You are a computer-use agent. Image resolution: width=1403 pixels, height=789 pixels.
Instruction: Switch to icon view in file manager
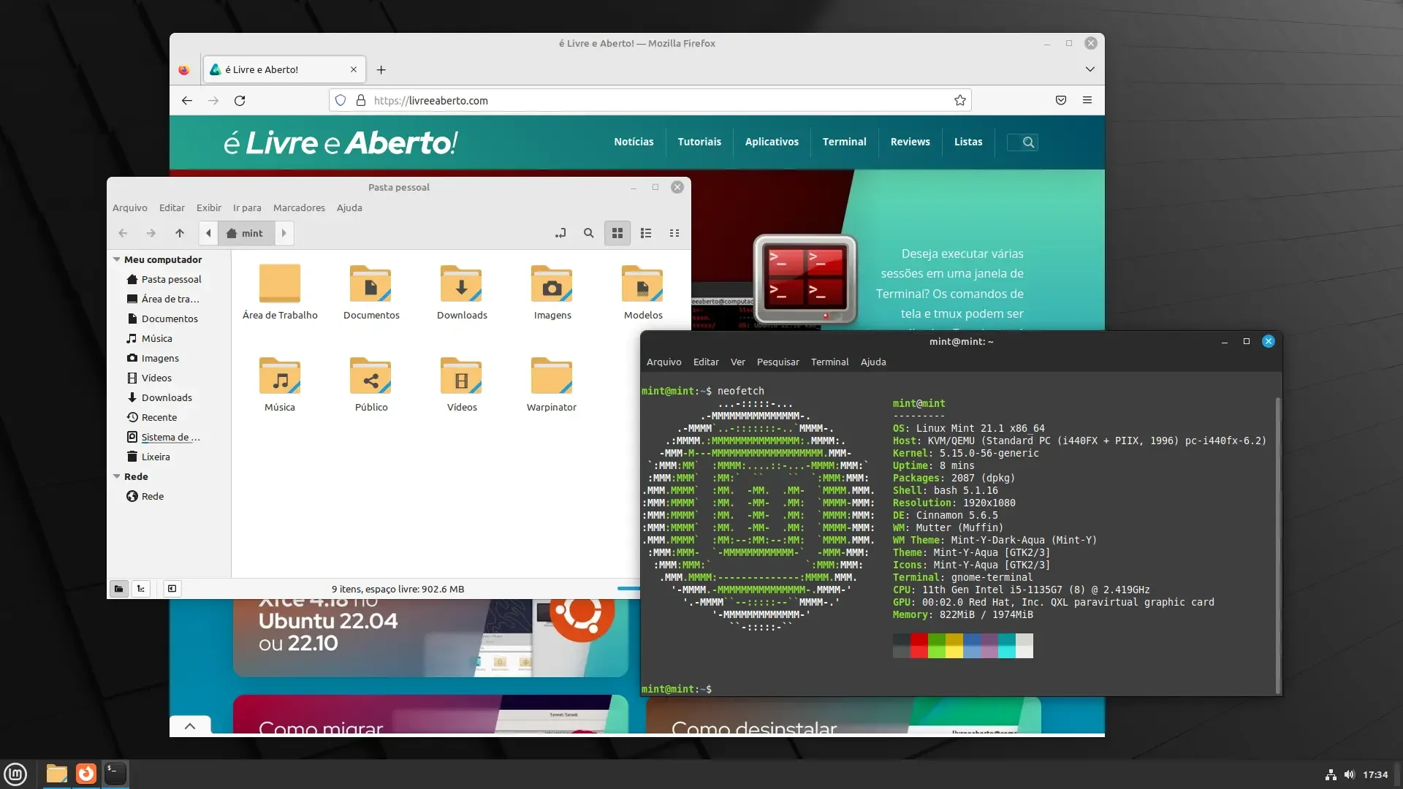617,234
